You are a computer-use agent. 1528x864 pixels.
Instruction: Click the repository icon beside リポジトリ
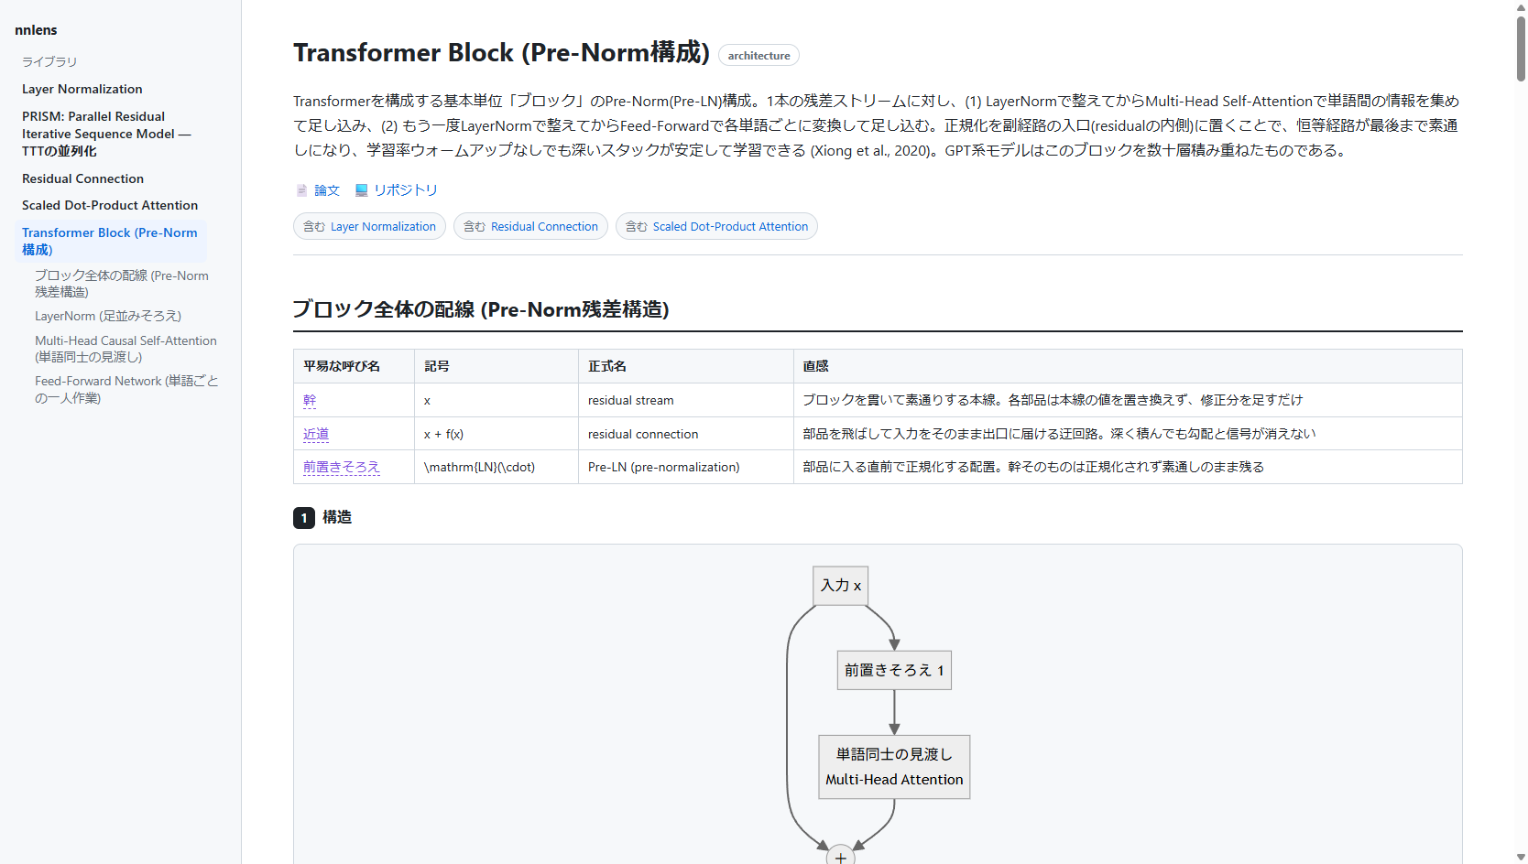361,190
